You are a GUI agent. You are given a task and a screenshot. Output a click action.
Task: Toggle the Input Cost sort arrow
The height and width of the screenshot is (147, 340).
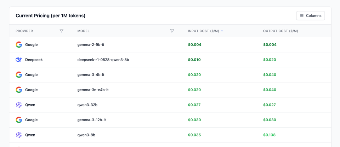pos(222,31)
